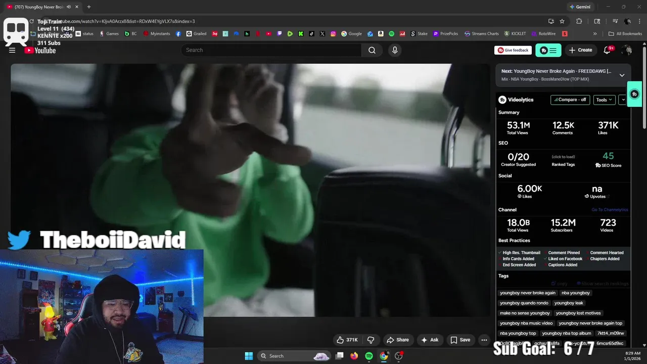Click the 'youngboy lost motives' tag
This screenshot has height=364, width=647.
578,313
